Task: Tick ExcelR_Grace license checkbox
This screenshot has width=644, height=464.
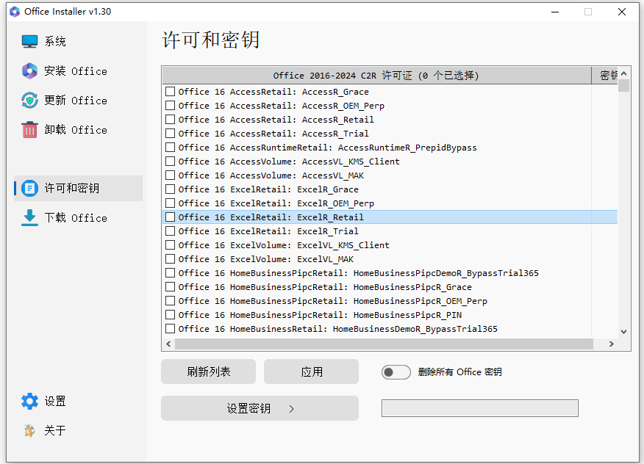Action: (170, 189)
